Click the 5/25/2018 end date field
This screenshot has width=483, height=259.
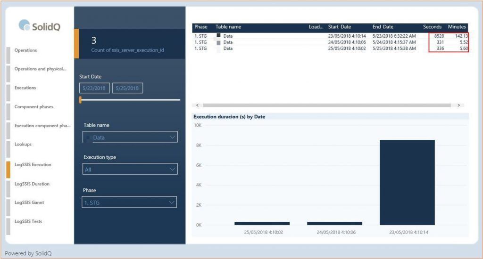pos(127,88)
